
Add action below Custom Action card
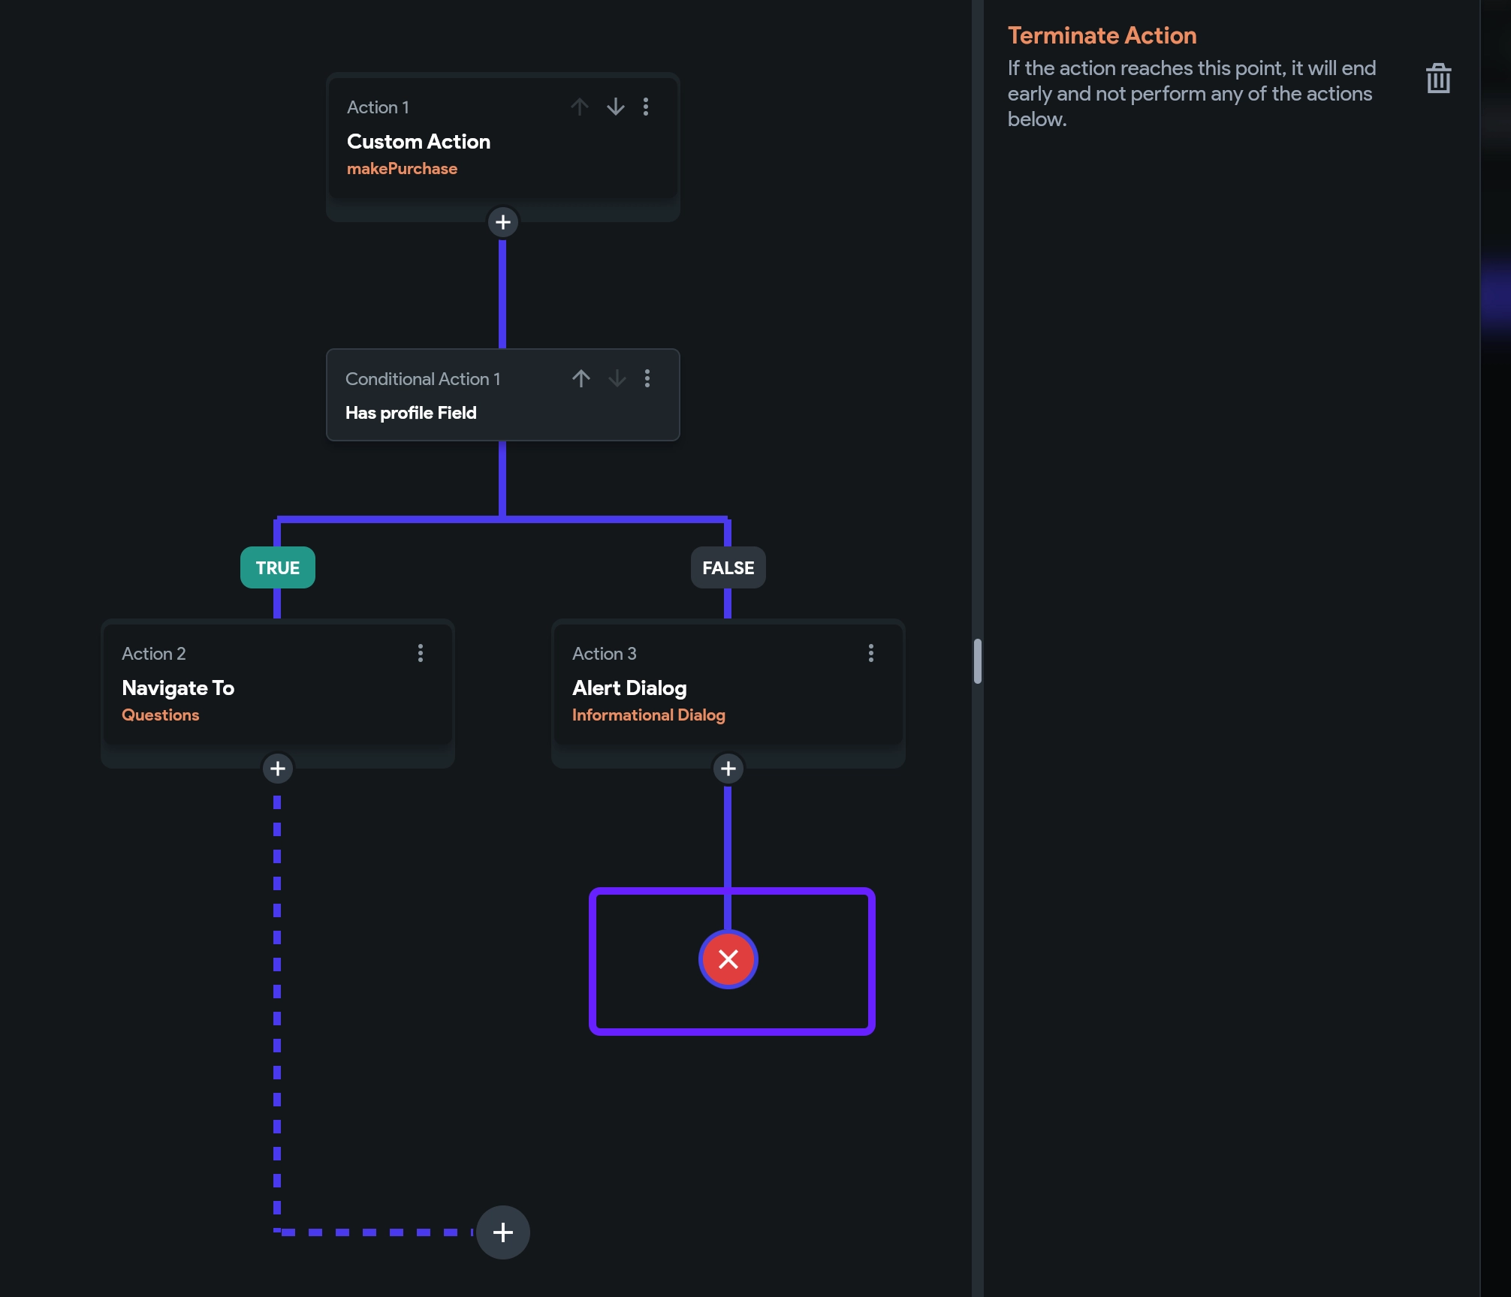point(503,222)
